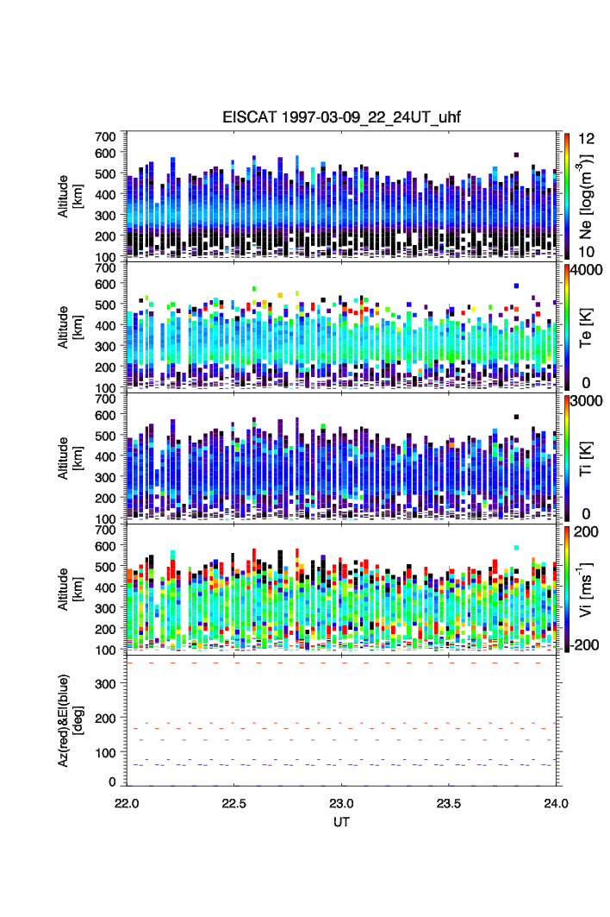Click the 4000 maximum of Te scale
This screenshot has width=610, height=917.
(x=587, y=270)
